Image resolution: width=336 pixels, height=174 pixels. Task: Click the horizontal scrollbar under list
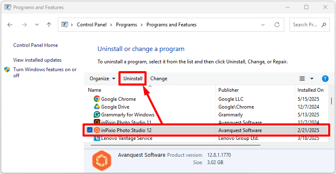(x=175, y=145)
